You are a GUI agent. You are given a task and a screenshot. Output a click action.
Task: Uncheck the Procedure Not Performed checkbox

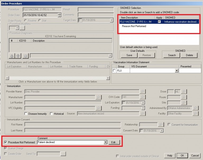pos(6,142)
